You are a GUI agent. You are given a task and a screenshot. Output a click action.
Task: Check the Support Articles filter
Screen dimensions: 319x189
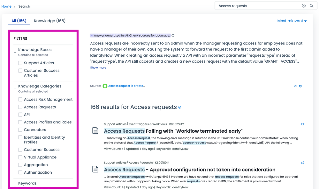(20, 63)
